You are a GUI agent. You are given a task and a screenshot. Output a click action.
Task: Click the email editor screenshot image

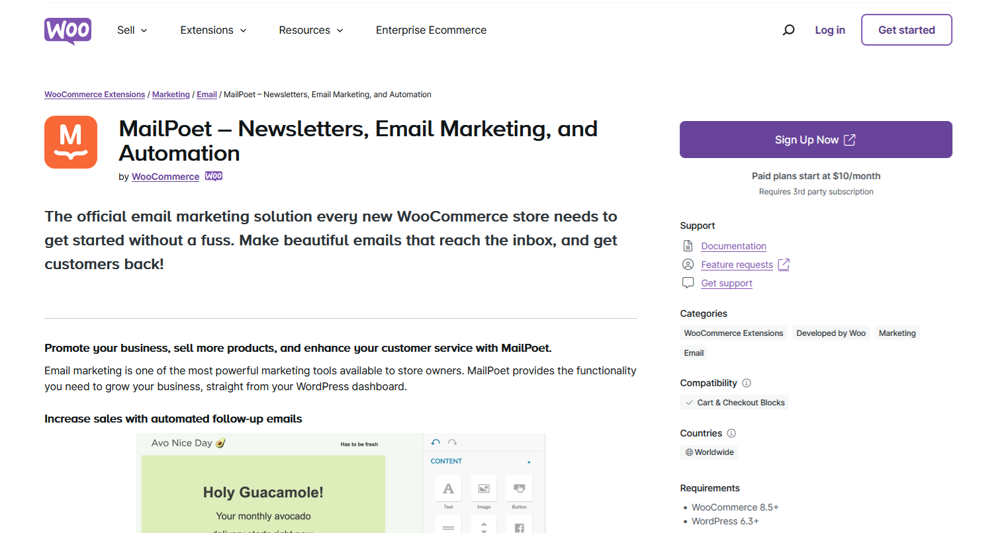340,483
